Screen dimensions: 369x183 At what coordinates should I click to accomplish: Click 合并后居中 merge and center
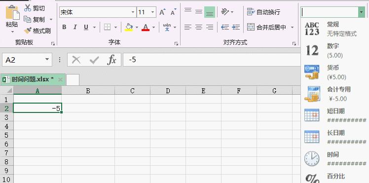point(266,27)
